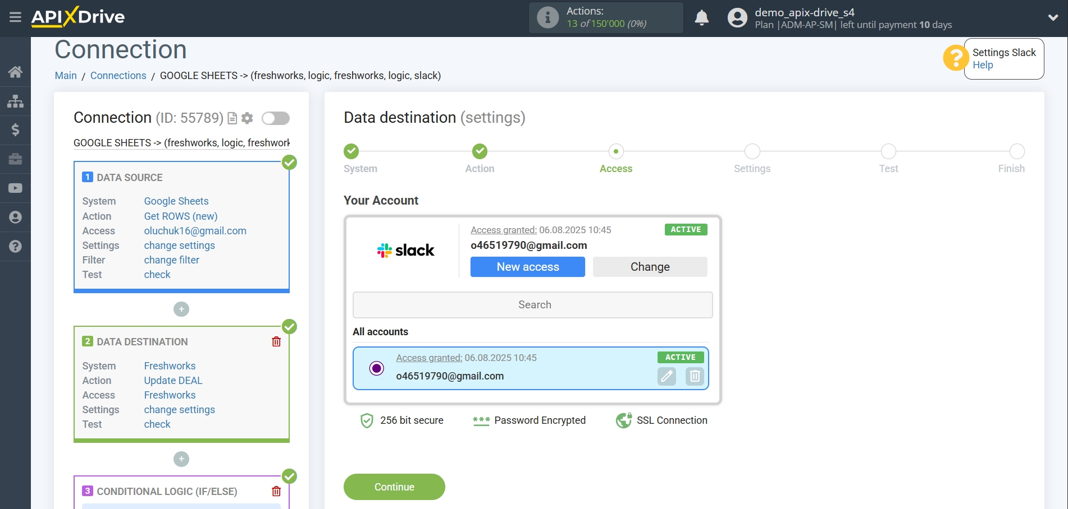Open the Home sidebar icon

tap(15, 72)
